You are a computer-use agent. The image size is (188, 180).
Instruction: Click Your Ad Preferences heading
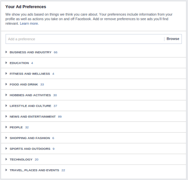(26, 7)
